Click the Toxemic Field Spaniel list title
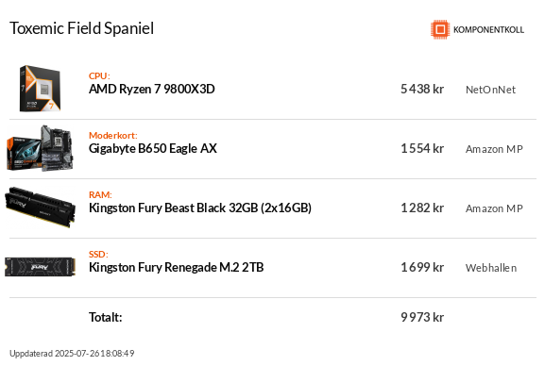 [81, 28]
